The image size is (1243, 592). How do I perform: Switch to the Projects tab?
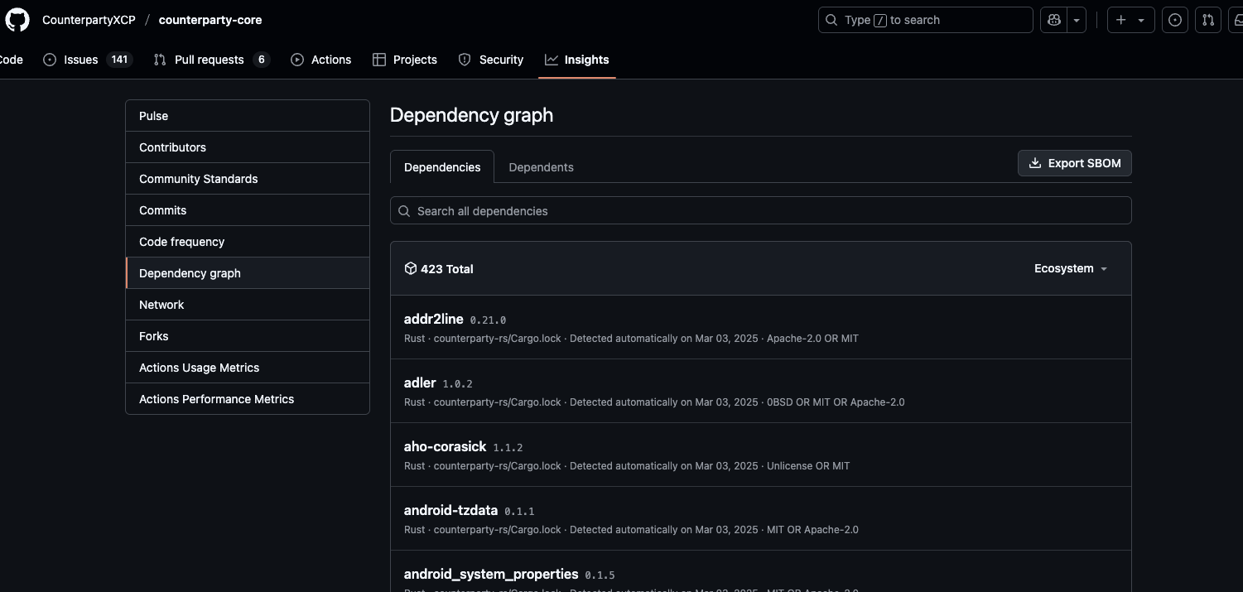(405, 60)
